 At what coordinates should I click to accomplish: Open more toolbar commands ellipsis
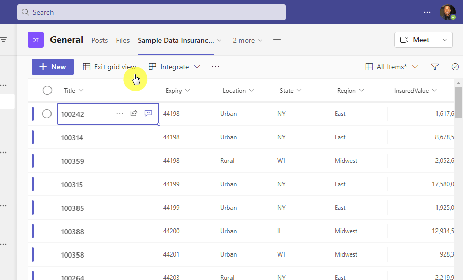coord(216,67)
